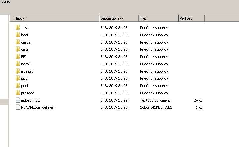Sort by Dátum úpravy column header
This screenshot has height=147, width=239.
click(x=119, y=18)
